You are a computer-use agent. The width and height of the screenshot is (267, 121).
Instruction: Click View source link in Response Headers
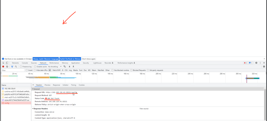[x=144, y=108]
